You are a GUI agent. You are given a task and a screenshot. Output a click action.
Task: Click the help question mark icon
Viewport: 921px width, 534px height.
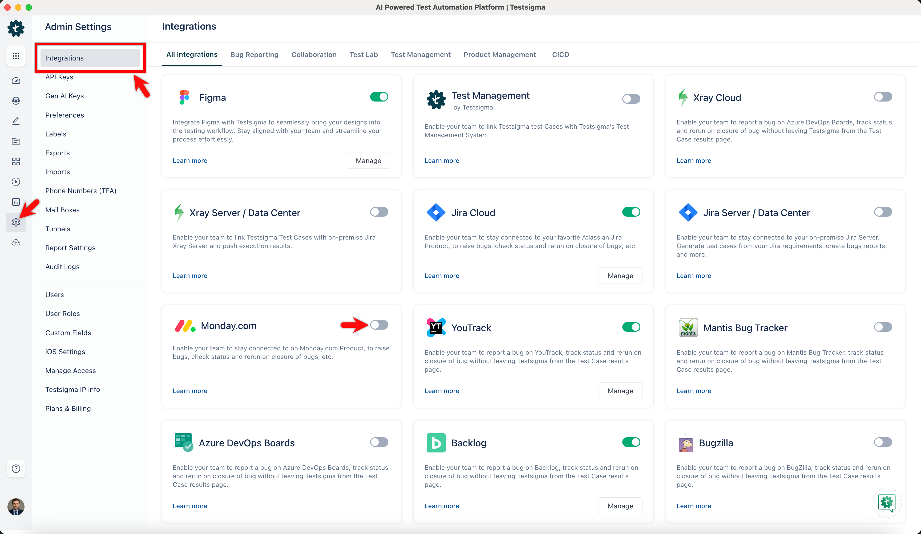tap(16, 468)
